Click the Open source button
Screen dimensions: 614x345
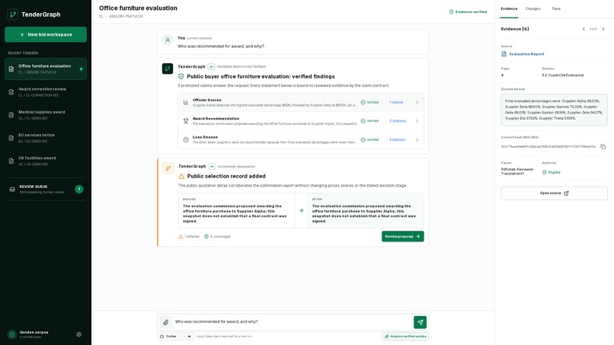(554, 193)
